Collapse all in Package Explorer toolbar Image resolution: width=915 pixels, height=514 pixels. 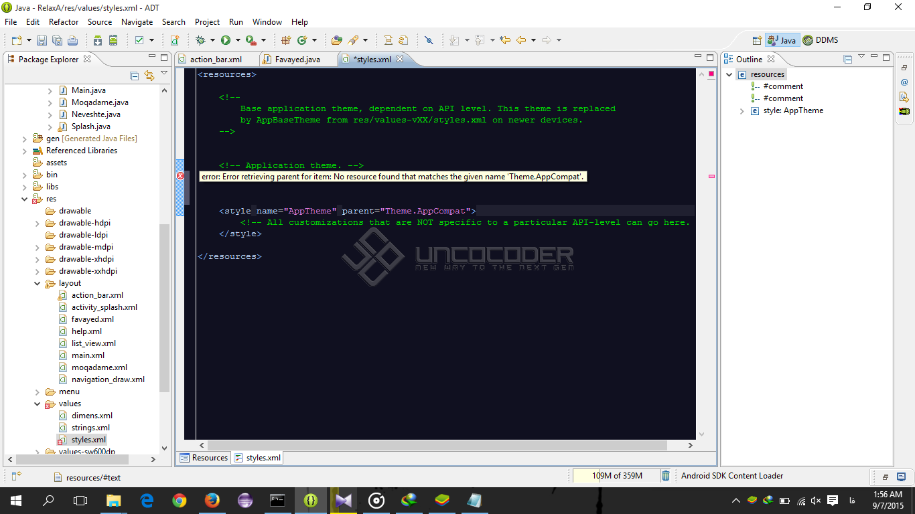point(134,76)
